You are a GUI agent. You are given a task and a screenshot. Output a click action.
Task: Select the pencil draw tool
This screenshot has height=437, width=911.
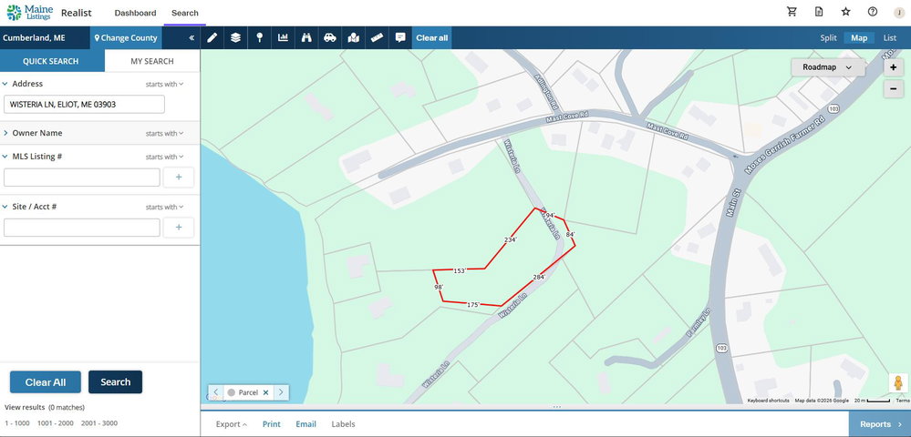(212, 37)
